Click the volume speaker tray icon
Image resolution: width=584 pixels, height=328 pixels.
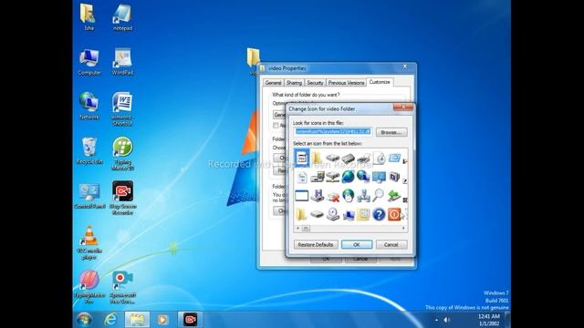[x=447, y=320]
